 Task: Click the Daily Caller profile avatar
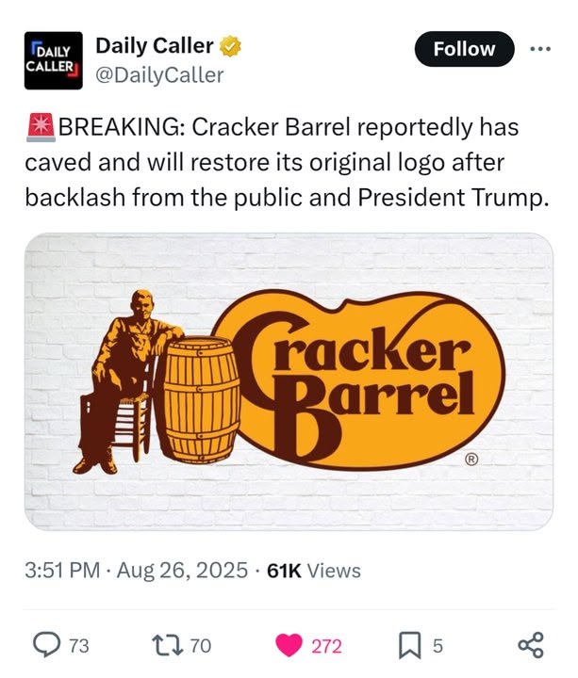pyautogui.click(x=53, y=60)
